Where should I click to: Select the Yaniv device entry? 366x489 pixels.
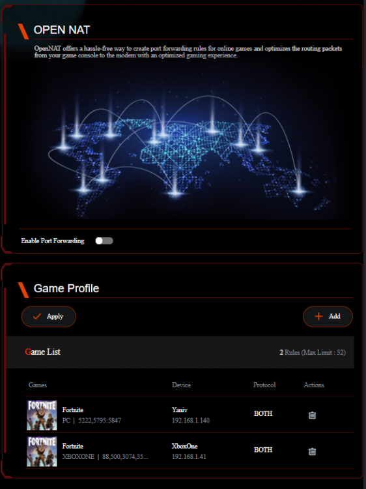pyautogui.click(x=191, y=415)
